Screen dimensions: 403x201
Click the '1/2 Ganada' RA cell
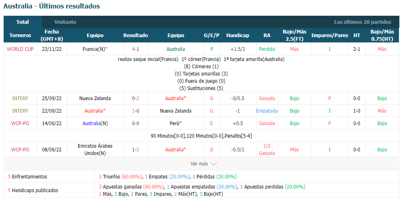pyautogui.click(x=267, y=150)
